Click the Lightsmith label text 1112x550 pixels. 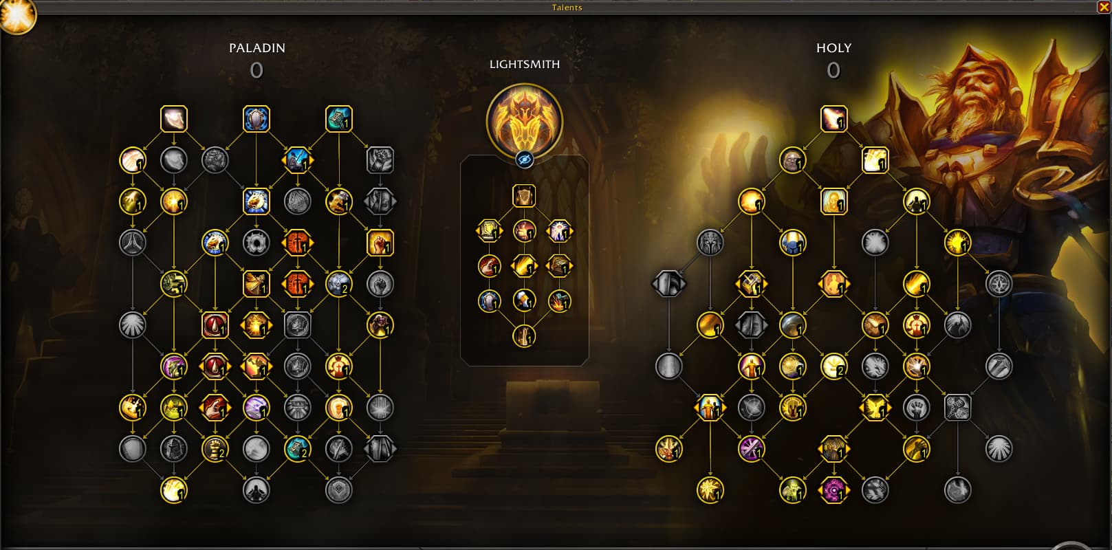pos(525,64)
